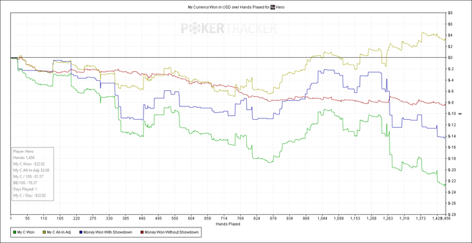This screenshot has height=243, width=472.
Task: Select the 'My C All-In Adj' legend label
Action: click(x=59, y=232)
